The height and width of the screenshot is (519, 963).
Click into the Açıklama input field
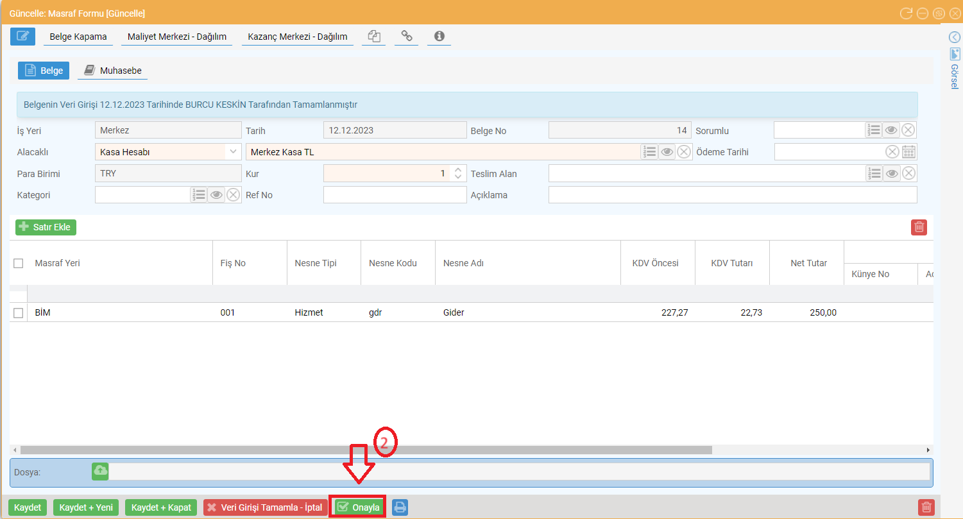[733, 194]
